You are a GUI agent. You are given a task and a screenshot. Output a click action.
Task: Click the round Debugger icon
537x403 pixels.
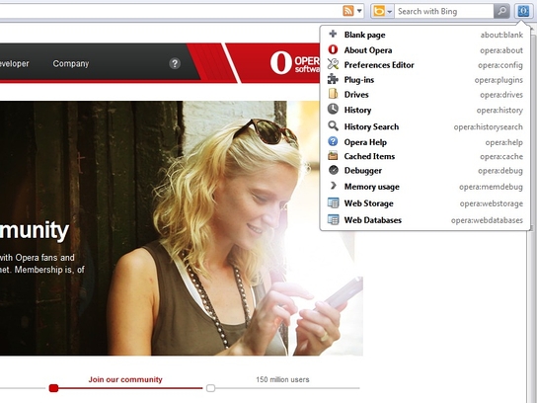[334, 170]
